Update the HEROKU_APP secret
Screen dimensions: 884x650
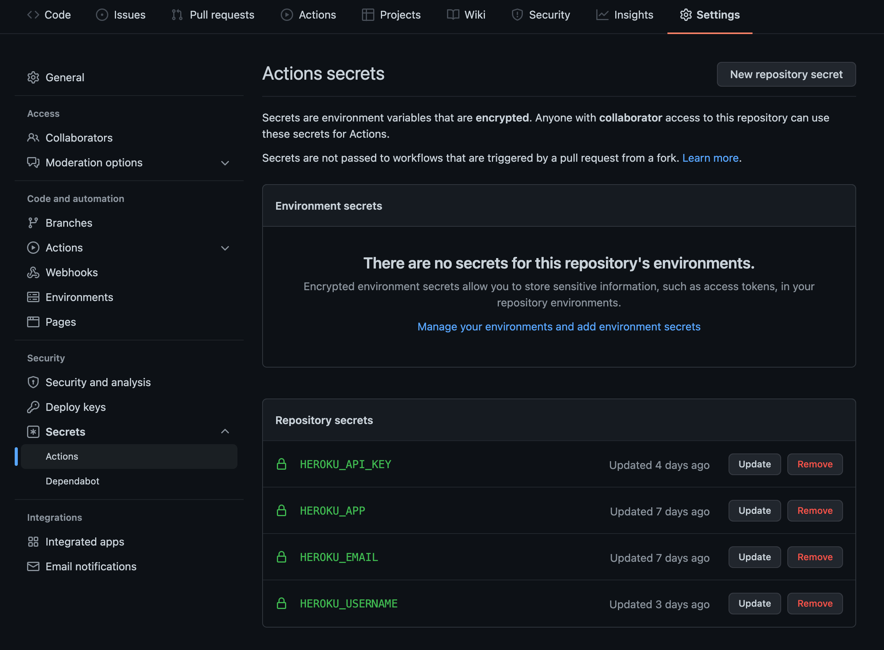tap(754, 510)
